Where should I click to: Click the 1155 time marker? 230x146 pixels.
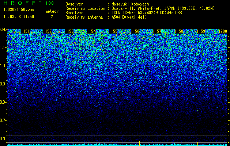click(x=113, y=31)
